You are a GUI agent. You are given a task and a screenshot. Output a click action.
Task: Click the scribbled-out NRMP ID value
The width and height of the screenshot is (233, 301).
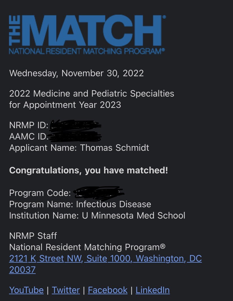75,126
